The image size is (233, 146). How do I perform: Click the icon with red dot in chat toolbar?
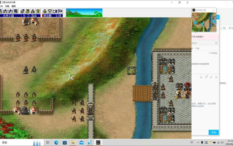(206, 77)
